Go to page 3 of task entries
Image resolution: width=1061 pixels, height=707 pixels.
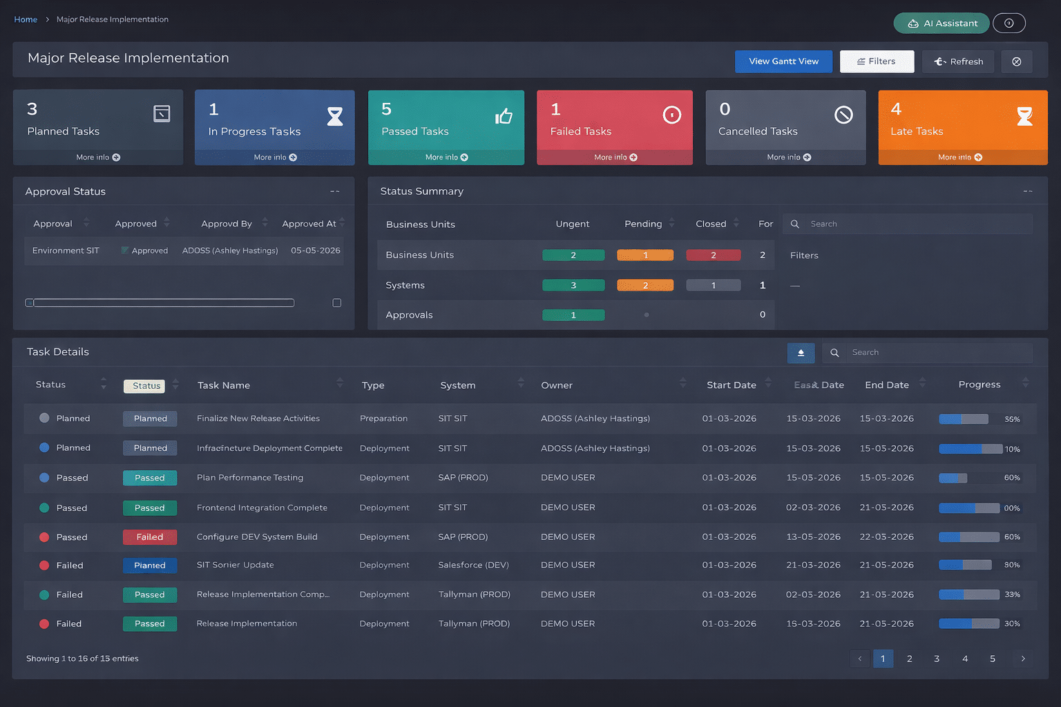pyautogui.click(x=937, y=659)
